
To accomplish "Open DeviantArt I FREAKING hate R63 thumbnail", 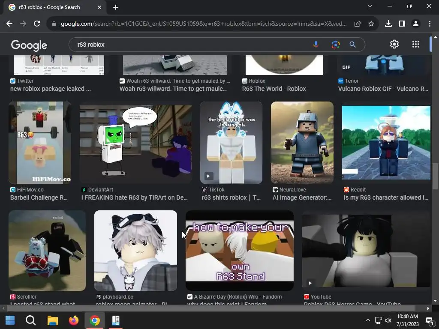I will point(136,144).
